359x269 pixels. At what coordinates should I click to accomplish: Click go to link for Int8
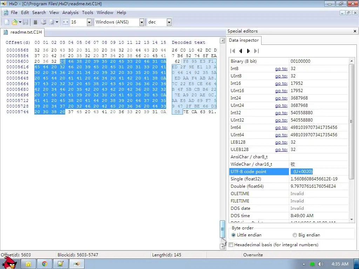pyautogui.click(x=281, y=69)
